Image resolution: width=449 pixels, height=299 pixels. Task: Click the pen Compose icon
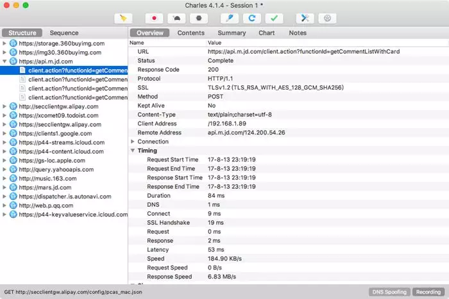click(230, 19)
